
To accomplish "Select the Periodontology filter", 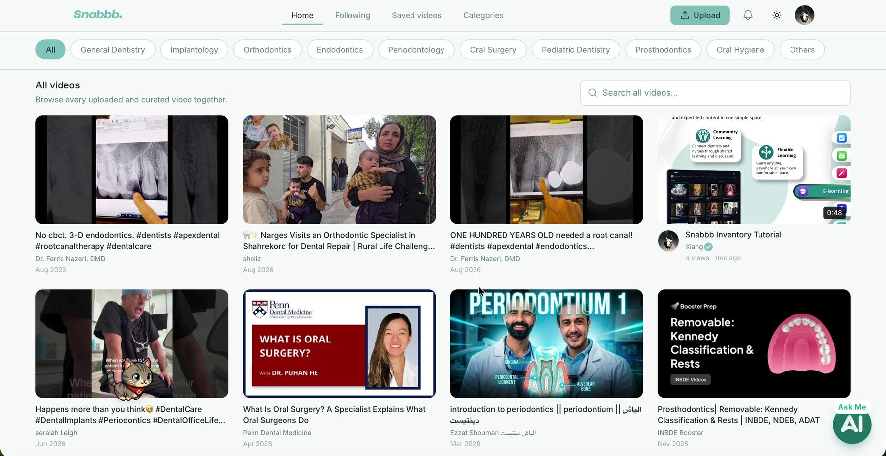I will (x=416, y=50).
